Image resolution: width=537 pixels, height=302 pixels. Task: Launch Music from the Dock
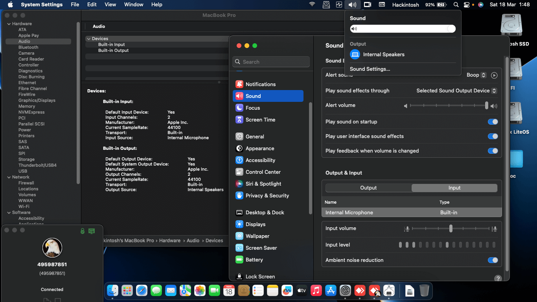click(316, 291)
